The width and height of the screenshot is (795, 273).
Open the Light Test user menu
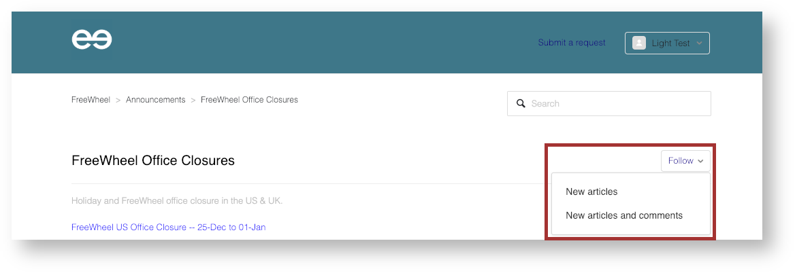(667, 43)
